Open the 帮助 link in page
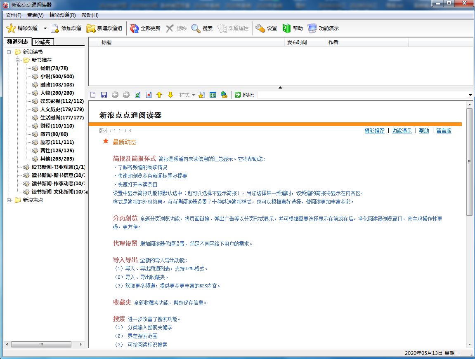Screen dimensions: 475x359 pos(424,131)
